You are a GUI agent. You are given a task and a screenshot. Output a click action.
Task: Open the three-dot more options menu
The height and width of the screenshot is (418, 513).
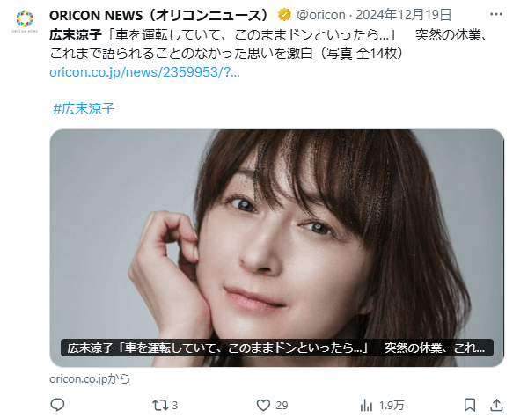(496, 14)
